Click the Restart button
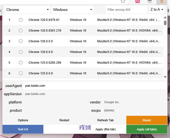Image resolution: width=170 pixels, height=138 pixels. [64, 120]
